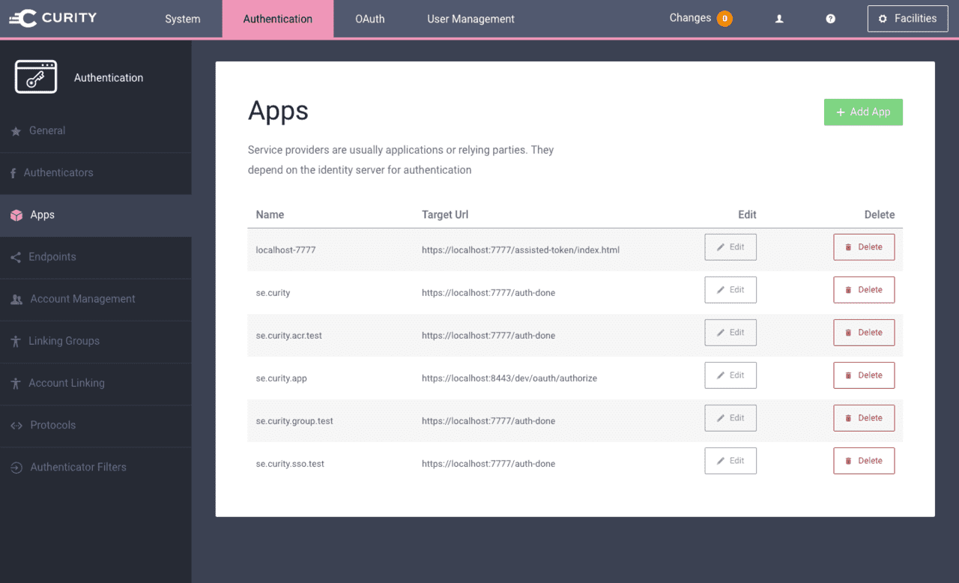Viewport: 959px width, 583px height.
Task: Delete the se.curity.app entry
Action: pyautogui.click(x=864, y=375)
